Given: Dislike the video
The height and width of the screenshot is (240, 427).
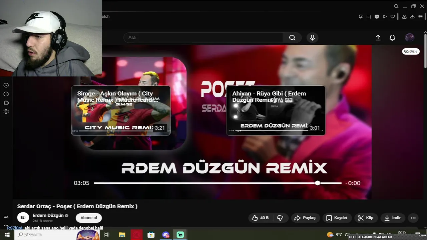Looking at the screenshot, I should [x=280, y=218].
